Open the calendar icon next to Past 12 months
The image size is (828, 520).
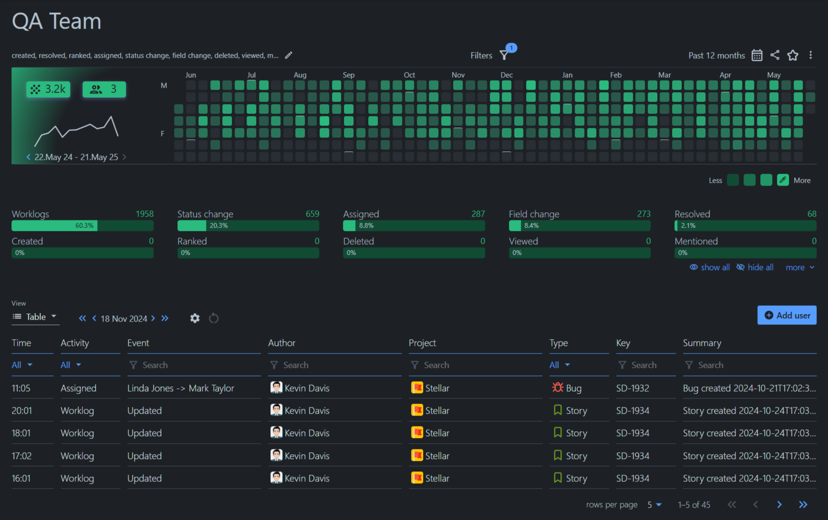tap(757, 55)
